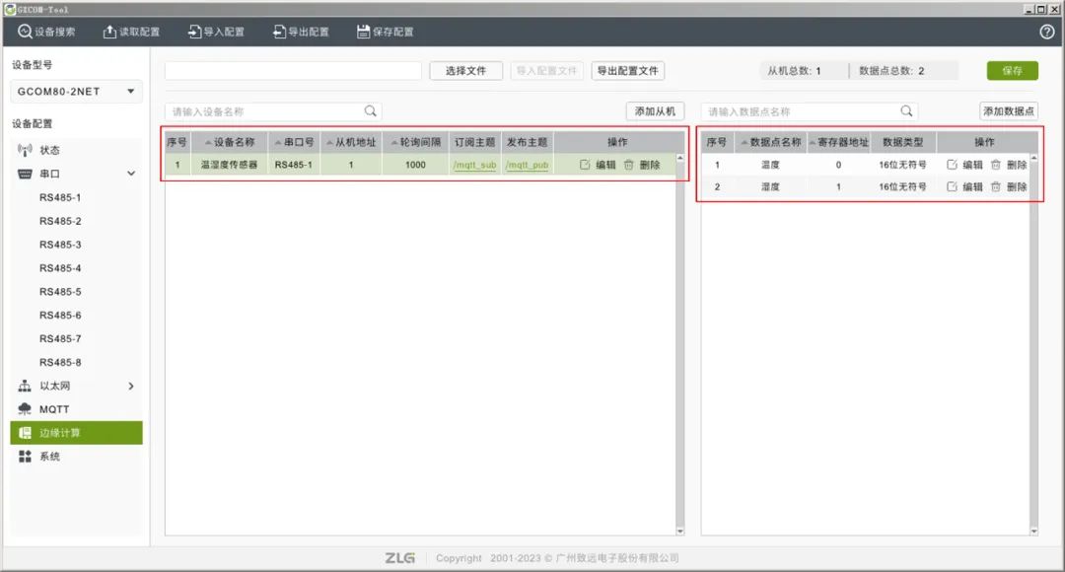Click 16位无符号 type in data row 2

pos(902,186)
